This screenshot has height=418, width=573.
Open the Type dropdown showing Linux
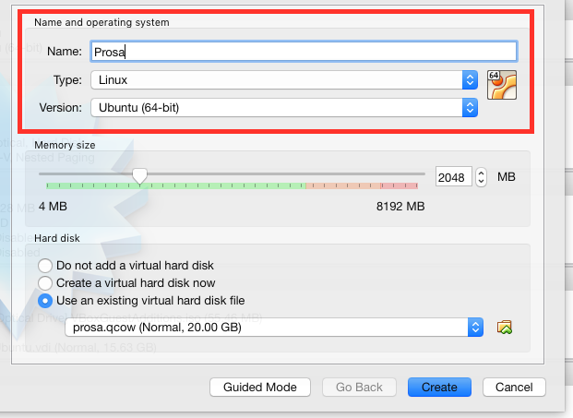pos(284,79)
